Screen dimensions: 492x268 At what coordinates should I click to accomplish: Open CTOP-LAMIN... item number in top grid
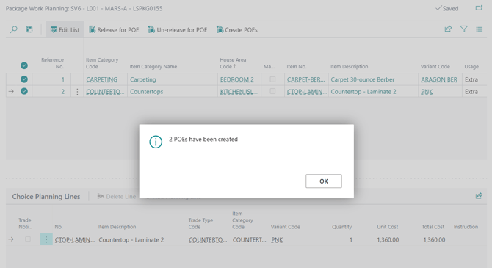pyautogui.click(x=307, y=92)
